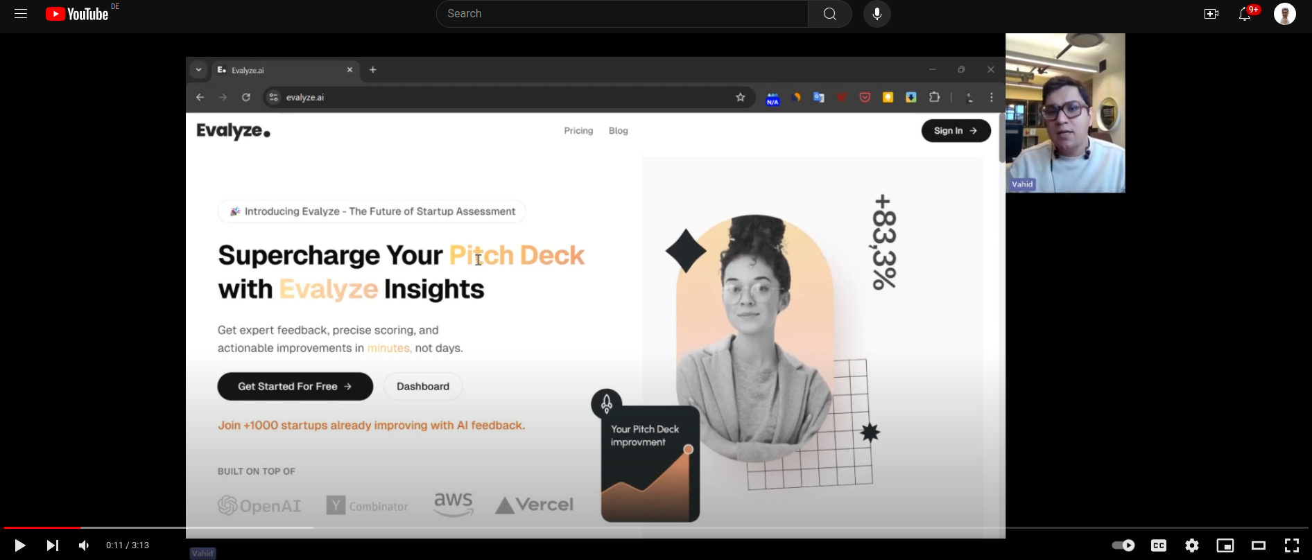Minimize the recorded browser window
Viewport: 1312px width, 560px height.
(x=933, y=70)
